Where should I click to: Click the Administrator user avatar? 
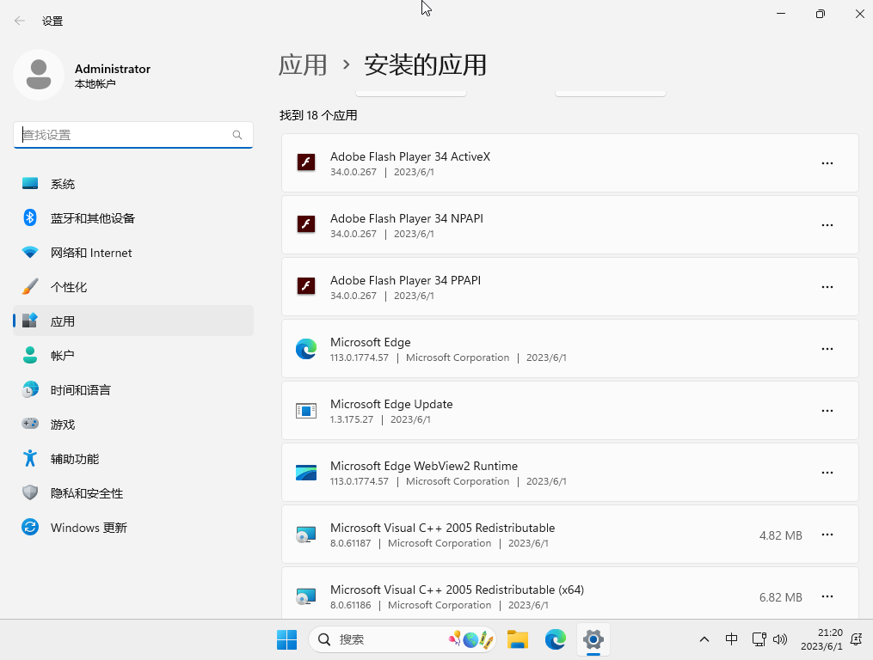[39, 75]
